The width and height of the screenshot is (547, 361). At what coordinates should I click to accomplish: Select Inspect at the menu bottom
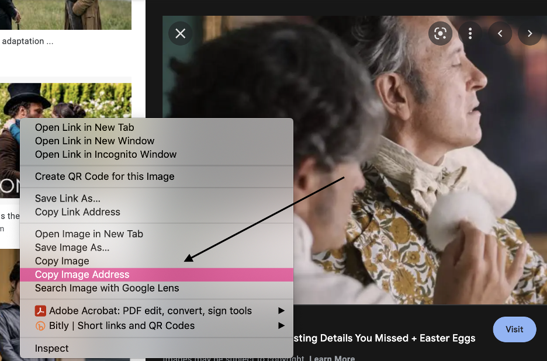click(x=51, y=348)
